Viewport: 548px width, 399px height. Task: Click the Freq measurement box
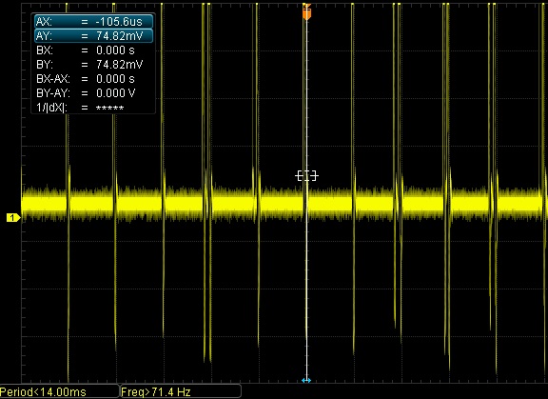pyautogui.click(x=181, y=391)
